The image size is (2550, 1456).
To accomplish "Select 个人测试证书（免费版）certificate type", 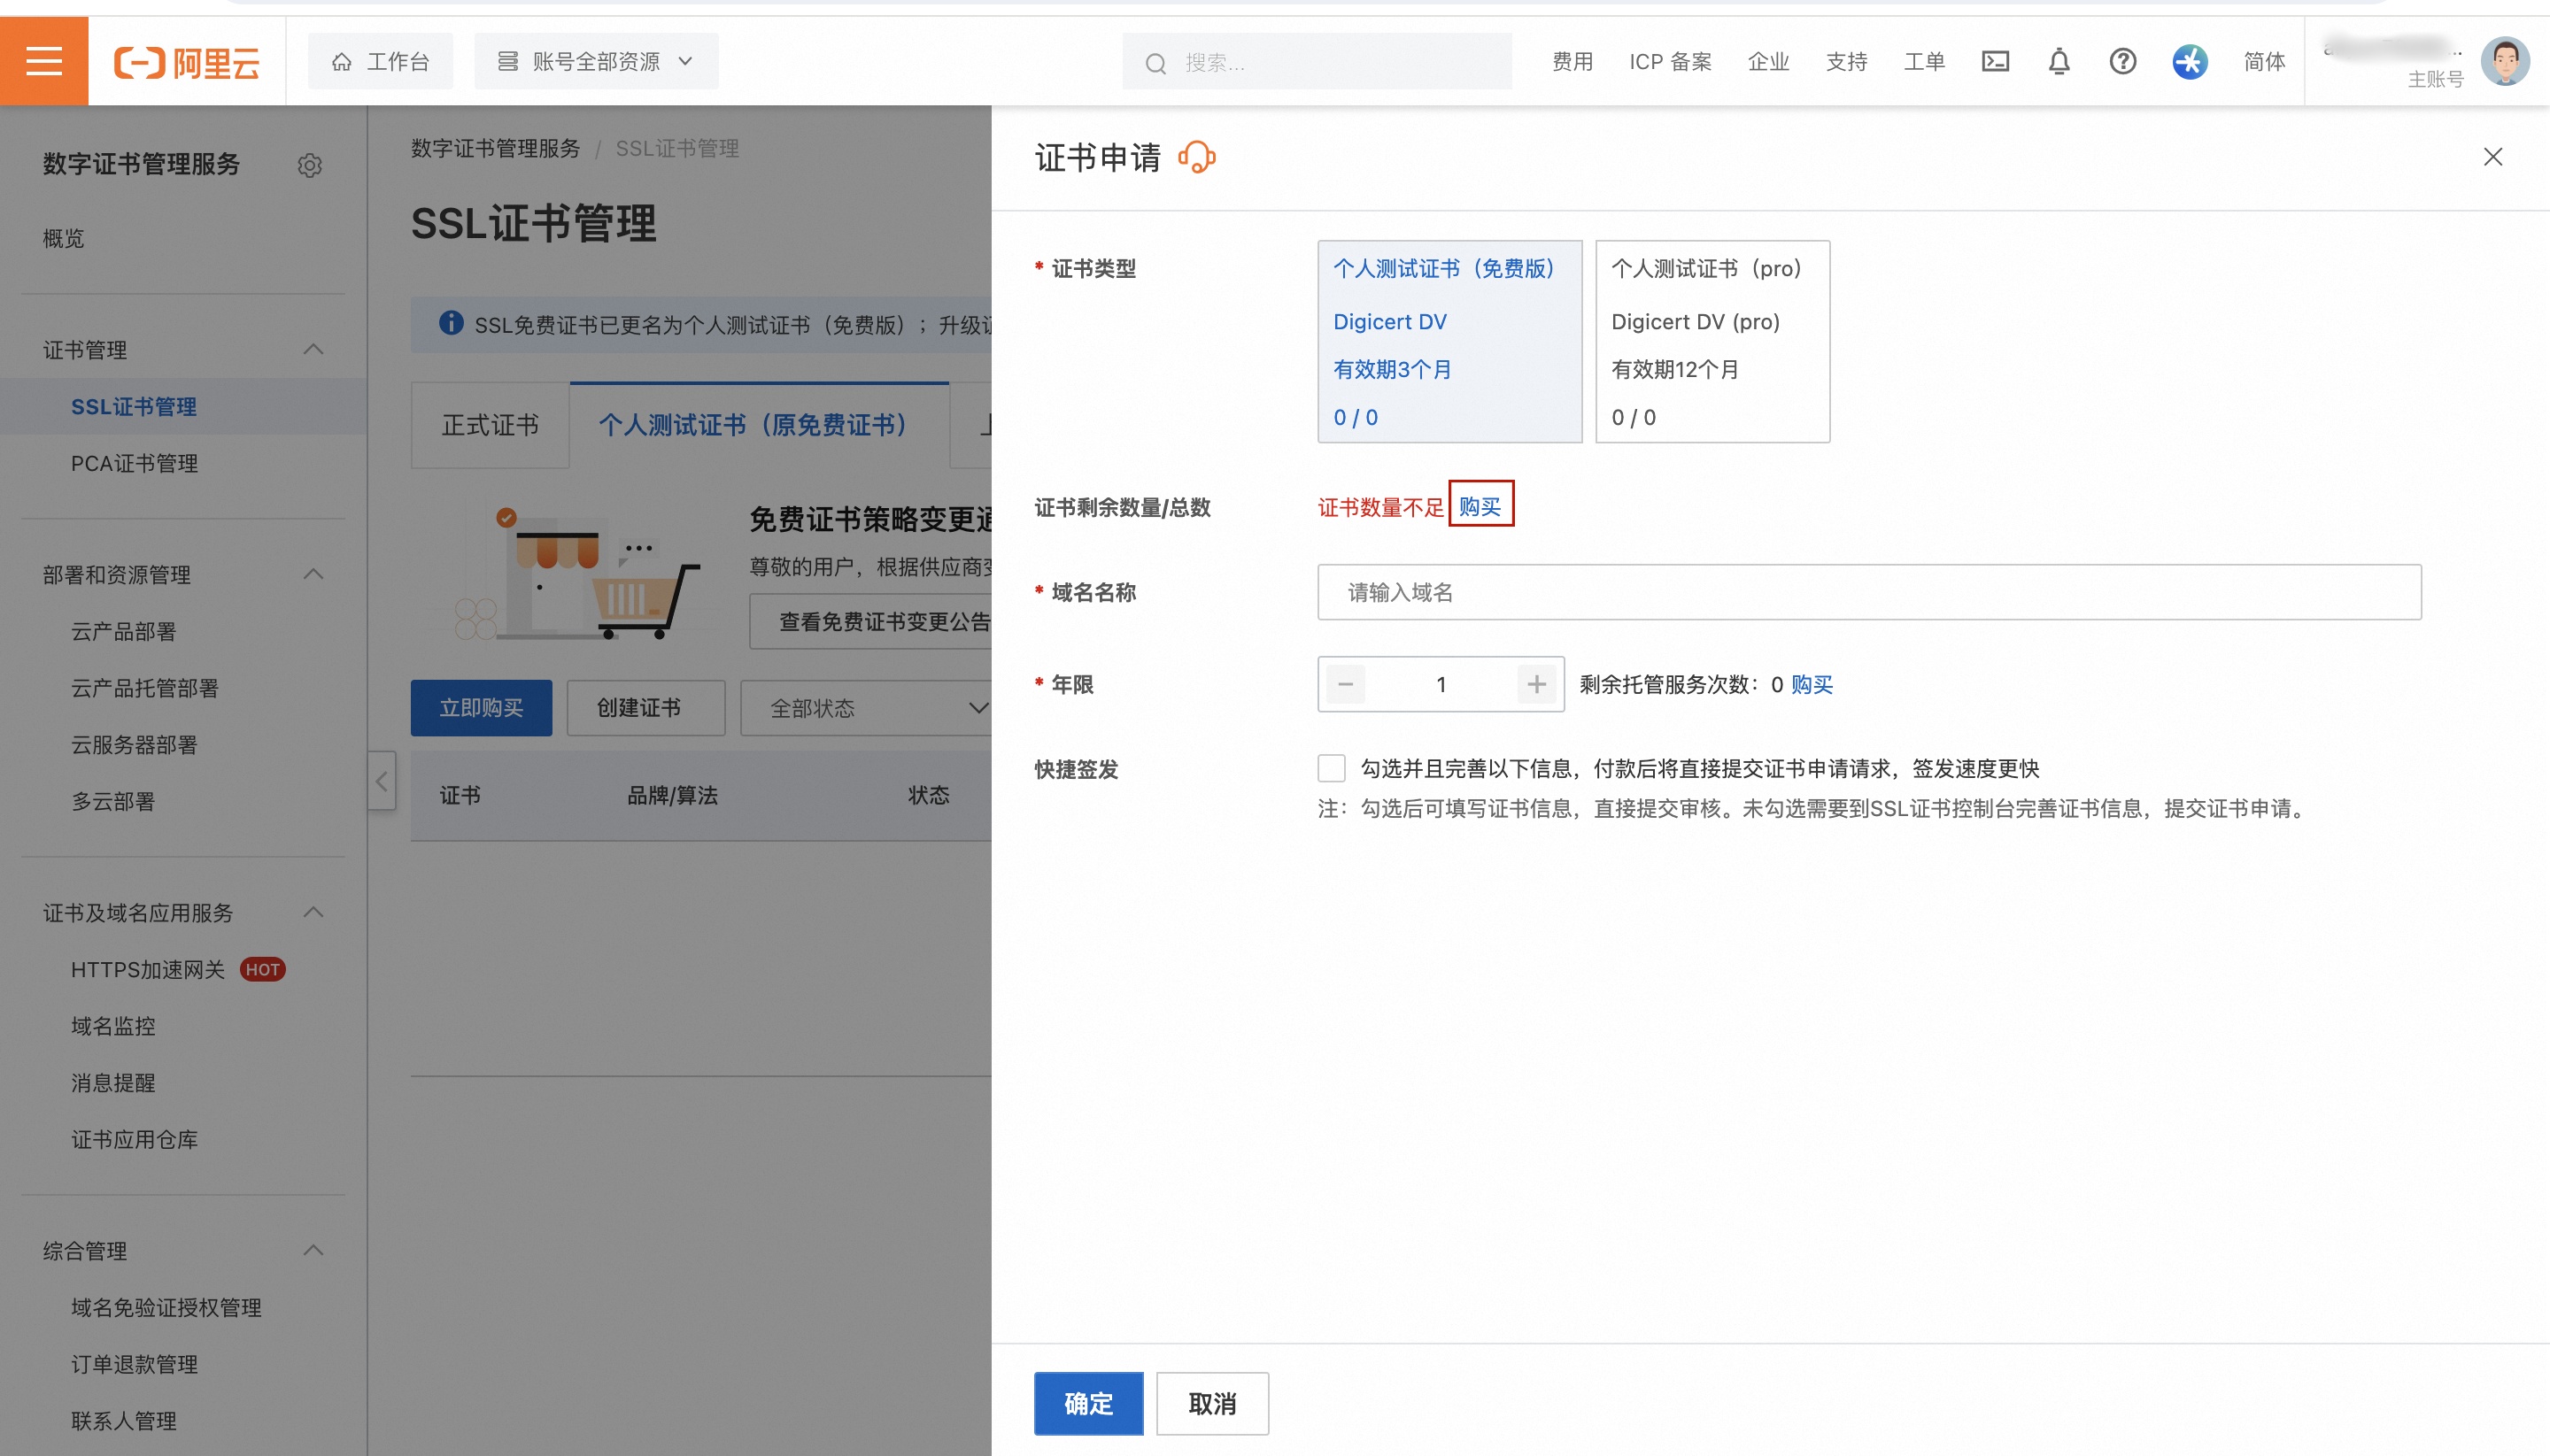I will point(1449,341).
